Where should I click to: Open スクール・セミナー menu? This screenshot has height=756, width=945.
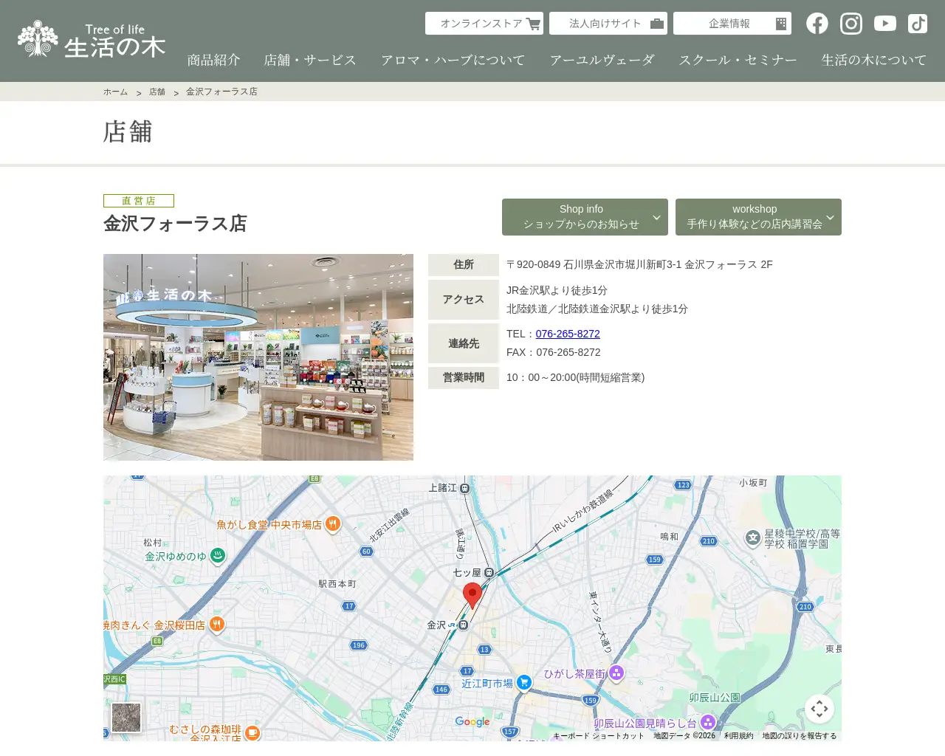(x=738, y=60)
